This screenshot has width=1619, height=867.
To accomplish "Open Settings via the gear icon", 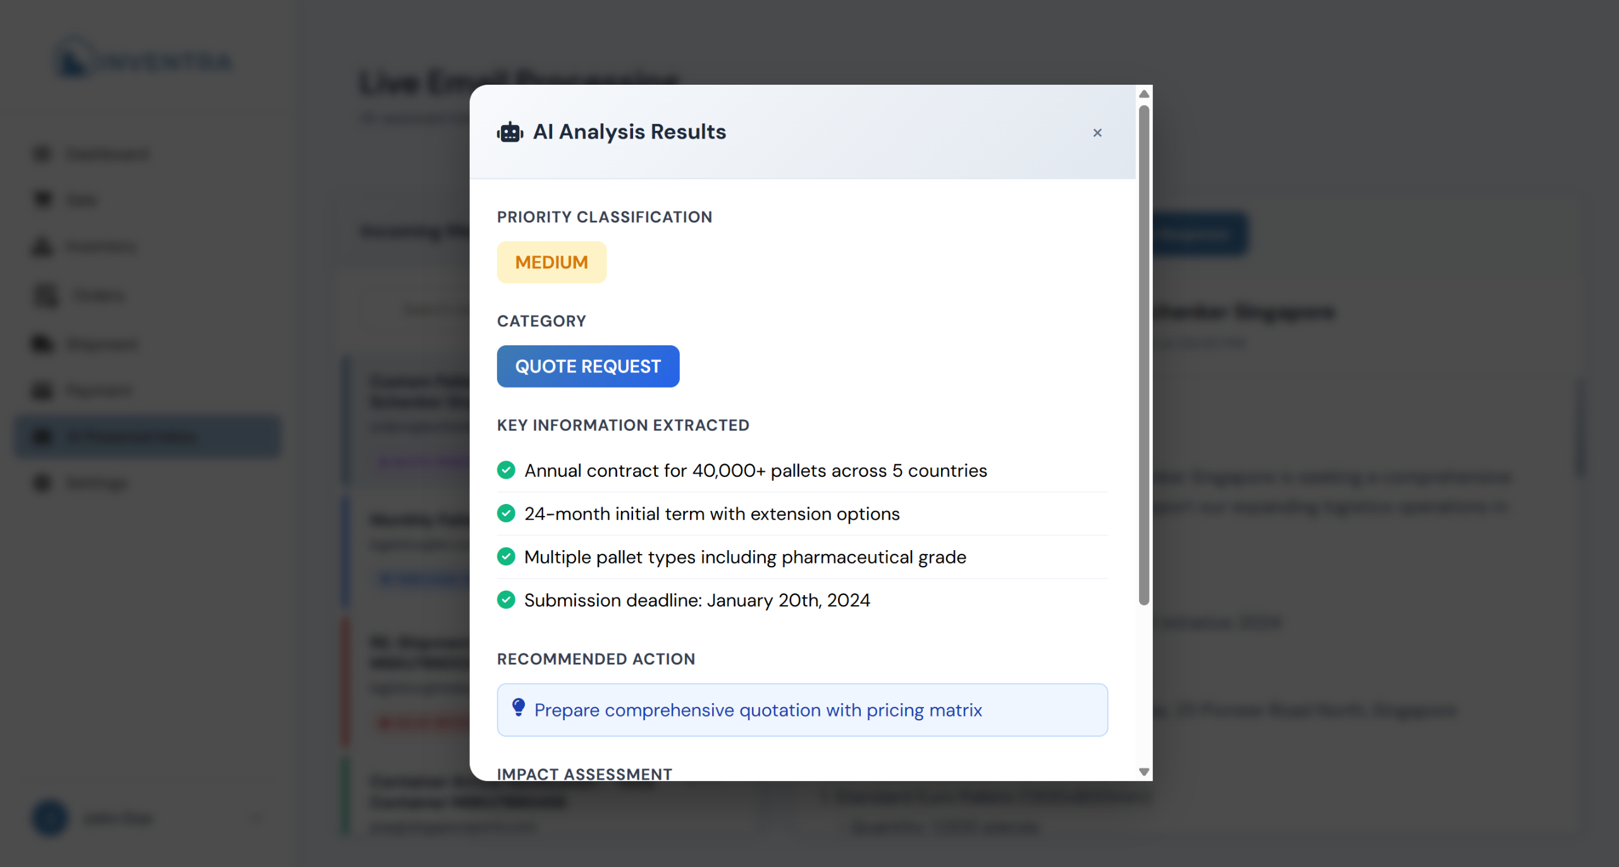I will (41, 483).
